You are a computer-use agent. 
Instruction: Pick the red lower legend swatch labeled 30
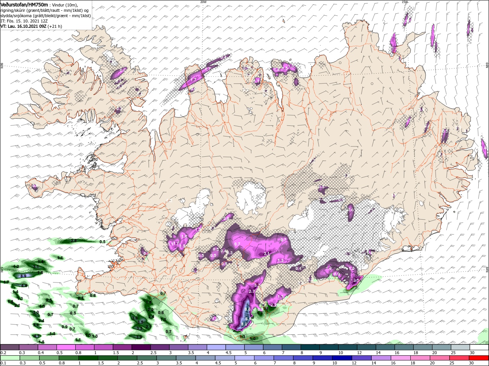click(x=479, y=358)
